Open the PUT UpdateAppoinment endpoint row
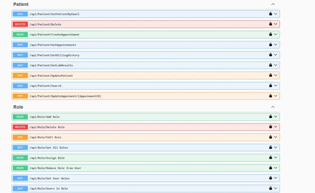315x193 pixels. click(142, 96)
